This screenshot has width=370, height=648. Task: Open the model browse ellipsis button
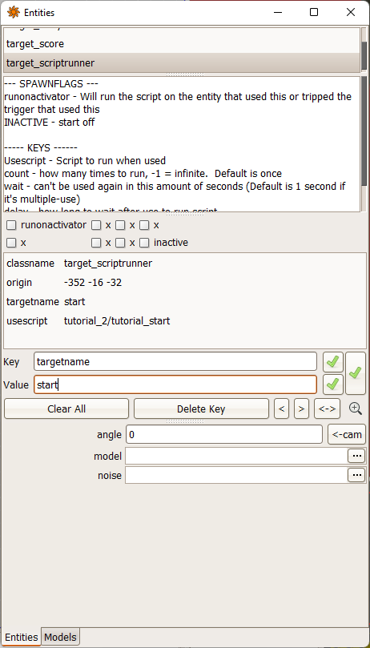[356, 456]
